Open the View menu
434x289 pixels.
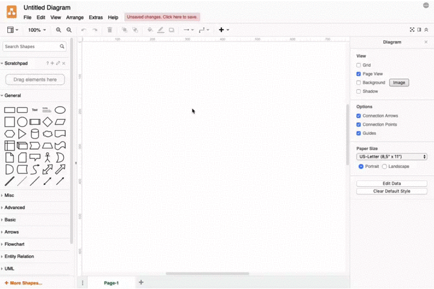point(55,17)
